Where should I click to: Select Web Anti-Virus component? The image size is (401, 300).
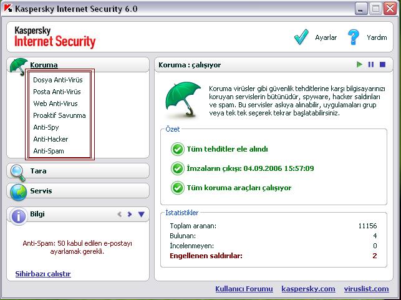[56, 104]
